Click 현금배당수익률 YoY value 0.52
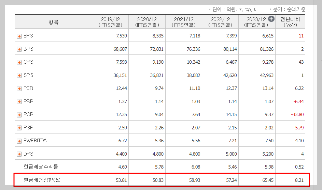 (x=299, y=167)
